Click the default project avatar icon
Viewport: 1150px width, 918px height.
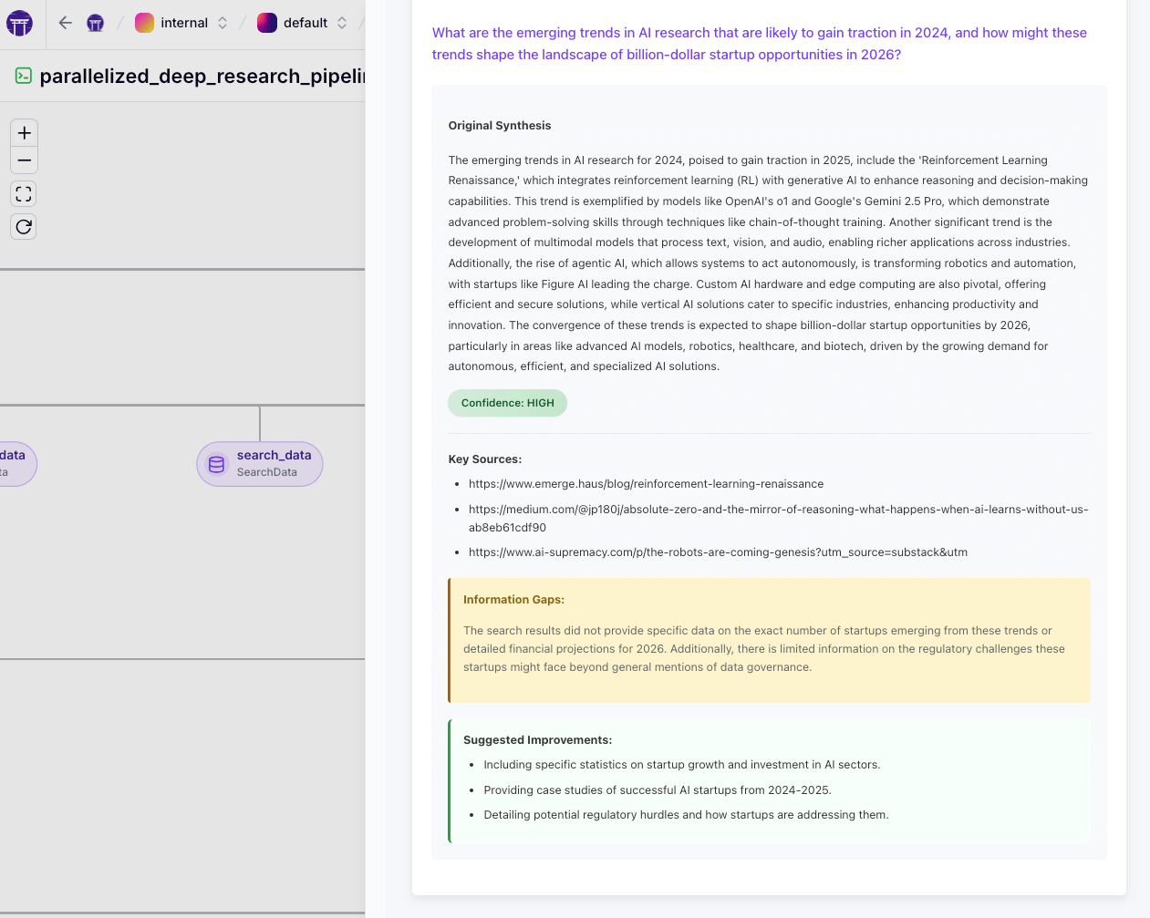(x=267, y=23)
